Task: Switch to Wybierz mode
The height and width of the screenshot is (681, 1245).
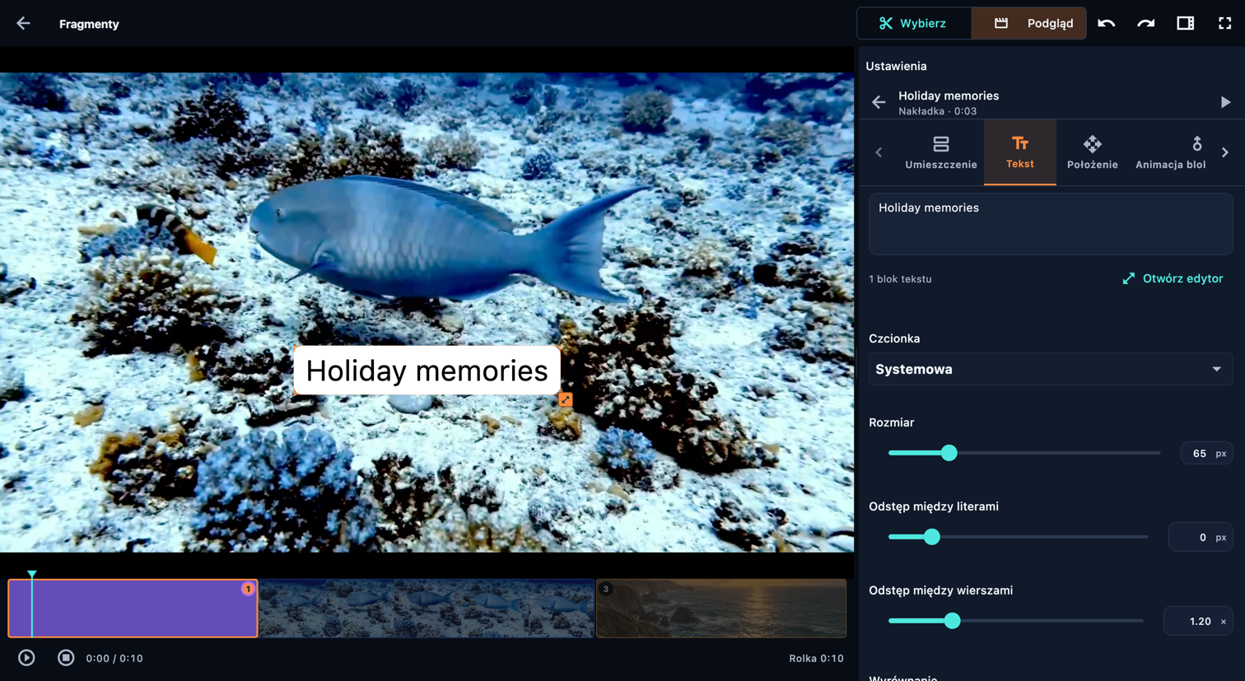Action: pos(914,23)
